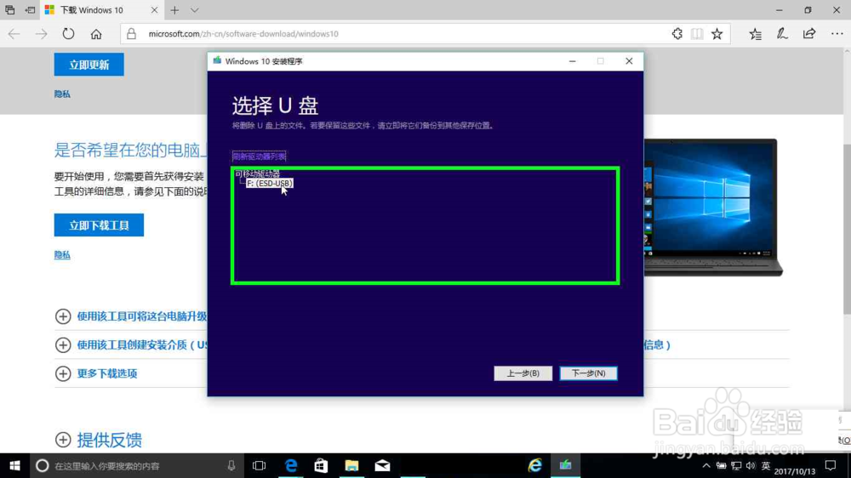851x478 pixels.
Task: Expand 使用该工具可将这台电脑升级 section
Action: click(131, 316)
